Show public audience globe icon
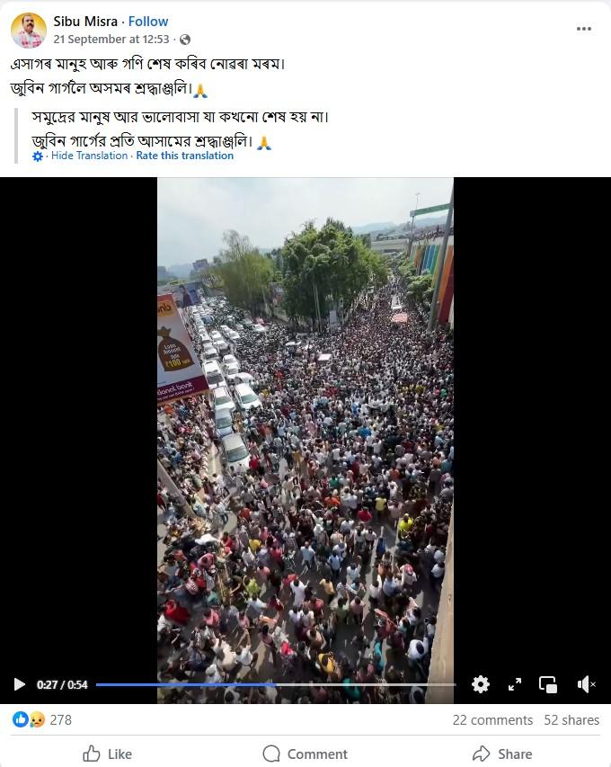This screenshot has height=767, width=611. [185, 40]
